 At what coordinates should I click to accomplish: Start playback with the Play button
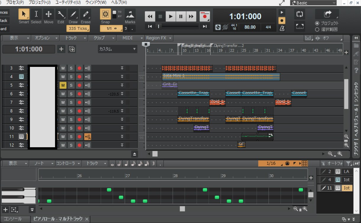click(170, 17)
